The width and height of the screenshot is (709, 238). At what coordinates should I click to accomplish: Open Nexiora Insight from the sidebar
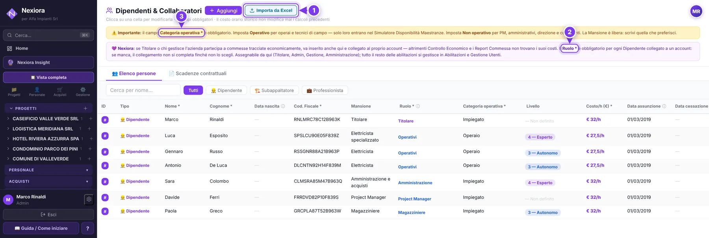click(x=48, y=62)
